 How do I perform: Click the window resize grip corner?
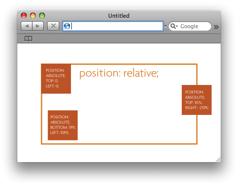[218, 160]
